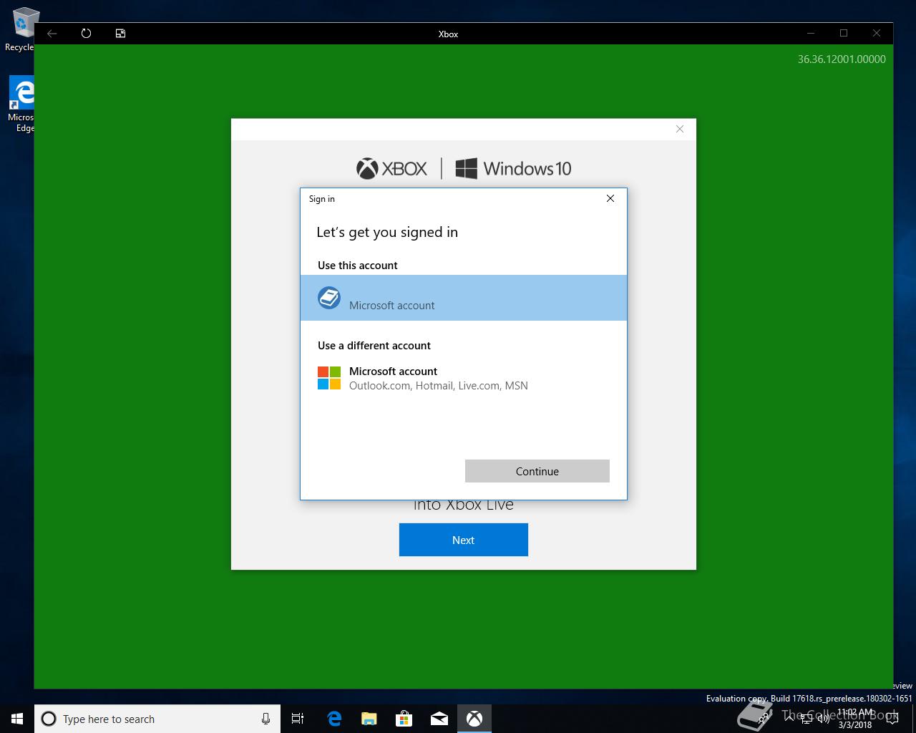This screenshot has width=916, height=733.
Task: Activate the microphone in the taskbar search
Action: point(265,719)
